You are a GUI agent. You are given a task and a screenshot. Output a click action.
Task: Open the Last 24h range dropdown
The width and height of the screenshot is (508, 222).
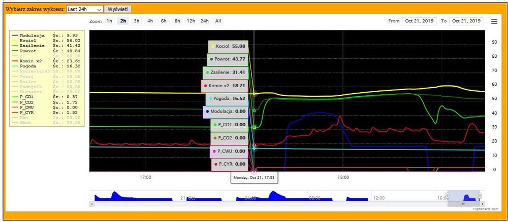tap(84, 9)
